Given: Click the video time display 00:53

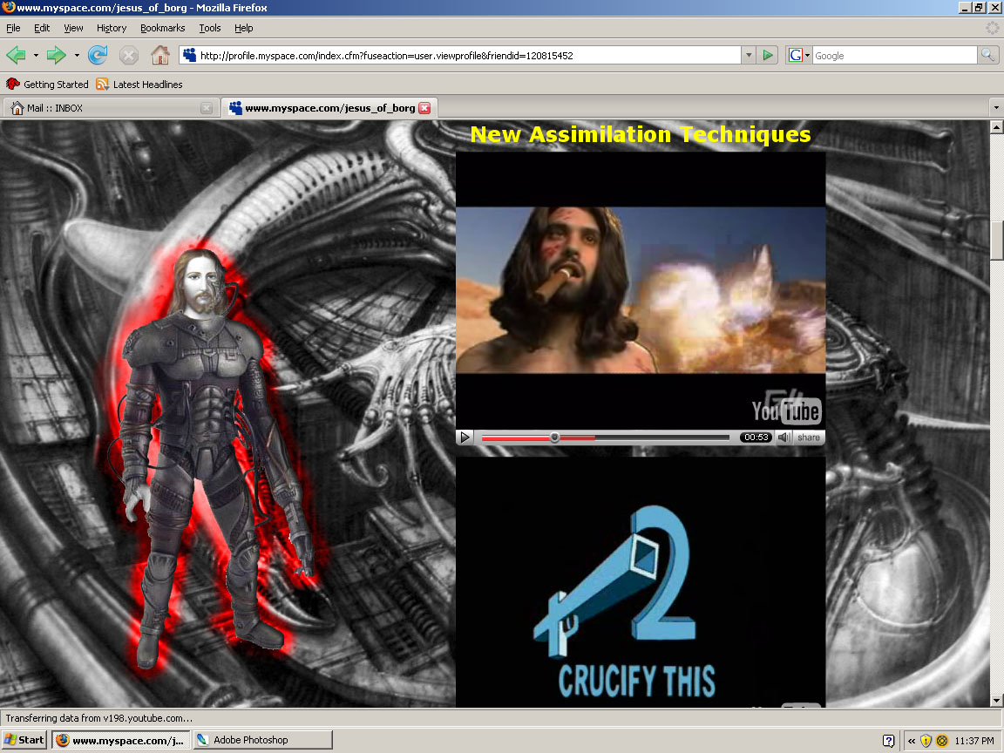Looking at the screenshot, I should [x=756, y=438].
